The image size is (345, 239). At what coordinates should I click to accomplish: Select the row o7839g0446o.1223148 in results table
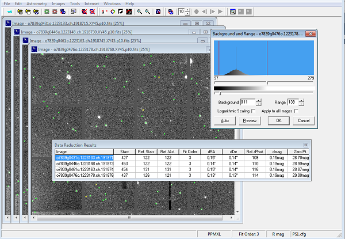click(x=182, y=164)
